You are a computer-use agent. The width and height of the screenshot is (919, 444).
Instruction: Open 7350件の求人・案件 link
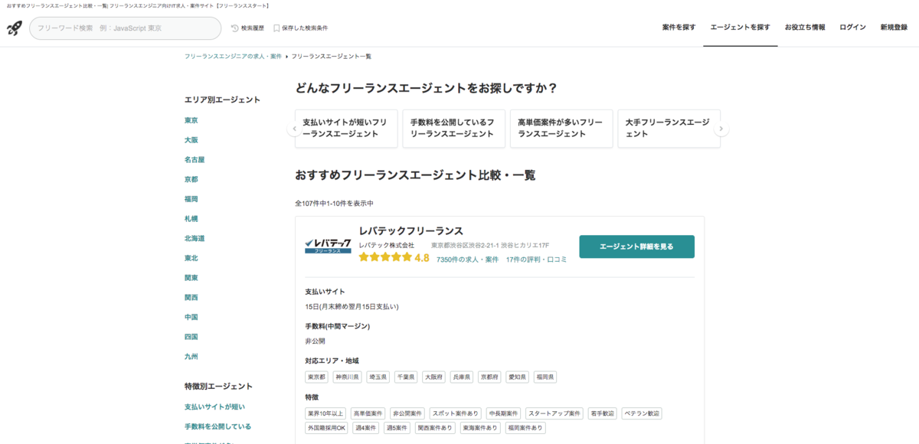pyautogui.click(x=468, y=260)
